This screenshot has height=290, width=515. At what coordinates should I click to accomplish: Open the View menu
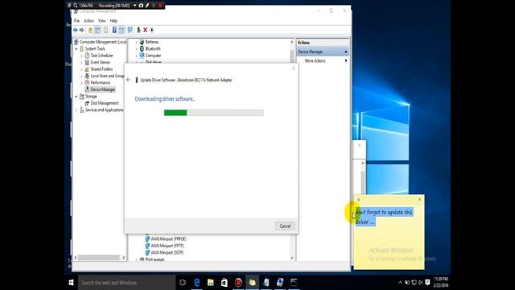coord(102,21)
